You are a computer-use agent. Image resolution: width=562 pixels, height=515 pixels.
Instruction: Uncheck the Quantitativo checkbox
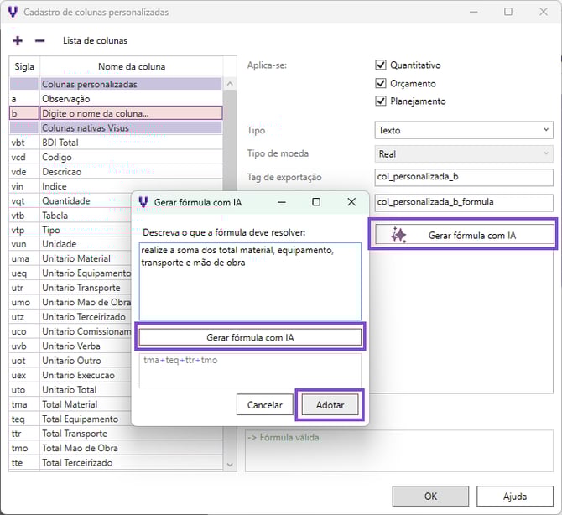(x=381, y=65)
